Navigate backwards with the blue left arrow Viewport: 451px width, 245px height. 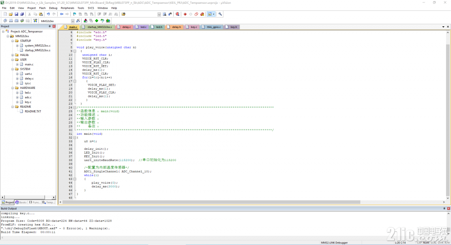click(61, 14)
